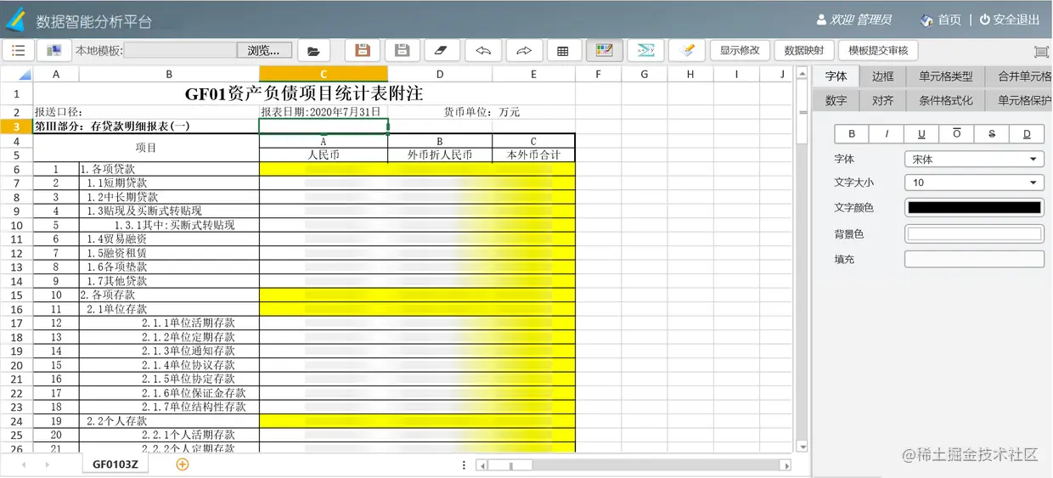Image resolution: width=1053 pixels, height=478 pixels.
Task: Toggle overline O formatting button
Action: [956, 134]
